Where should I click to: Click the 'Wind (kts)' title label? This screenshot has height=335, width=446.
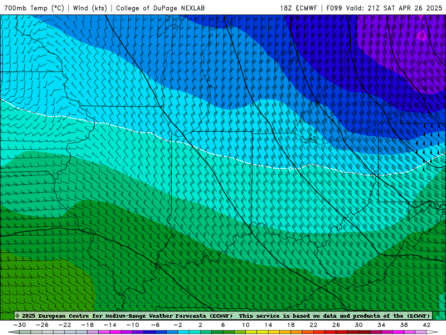pos(90,8)
